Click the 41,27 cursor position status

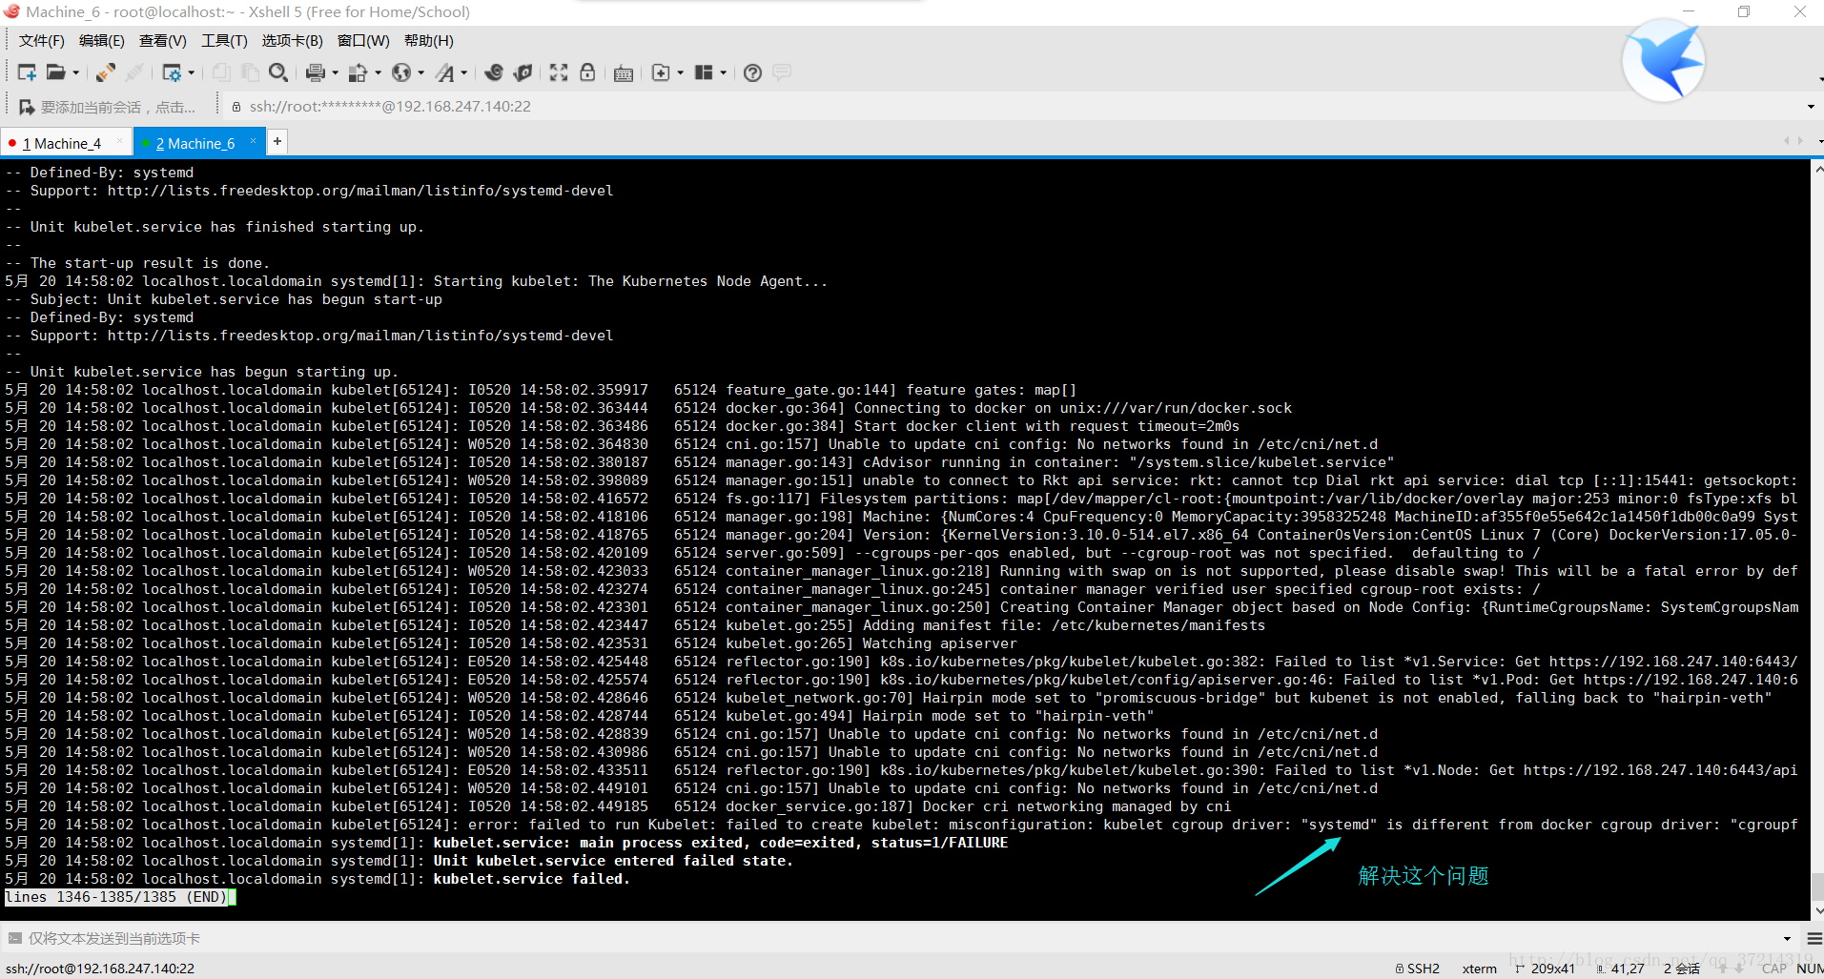1621,969
